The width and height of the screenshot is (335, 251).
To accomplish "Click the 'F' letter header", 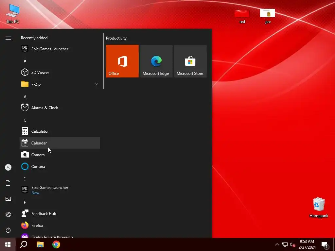I will (x=25, y=202).
